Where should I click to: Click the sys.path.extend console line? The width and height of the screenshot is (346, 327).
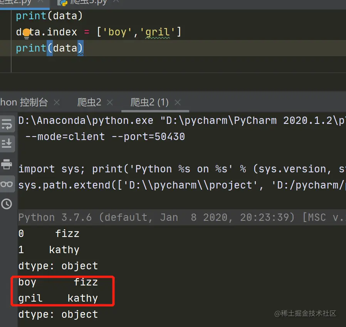coord(182,185)
